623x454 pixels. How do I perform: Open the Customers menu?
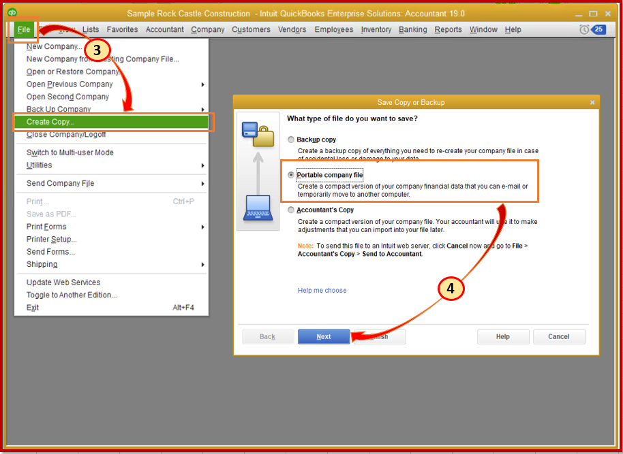coord(251,30)
